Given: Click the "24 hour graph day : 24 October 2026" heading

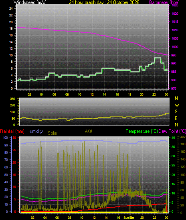Looking at the screenshot, I should coord(104,2).
